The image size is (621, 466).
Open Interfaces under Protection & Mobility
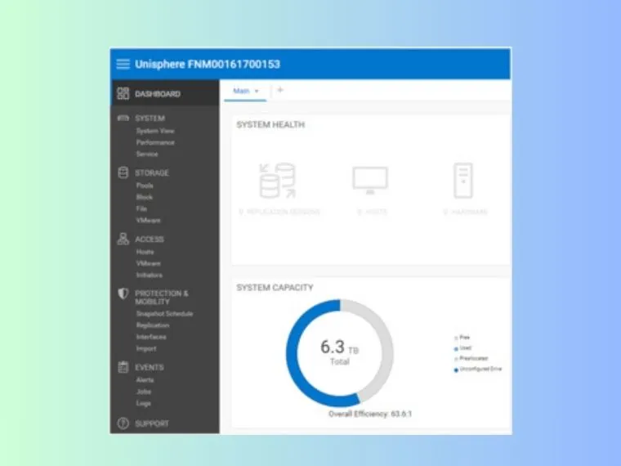click(151, 337)
